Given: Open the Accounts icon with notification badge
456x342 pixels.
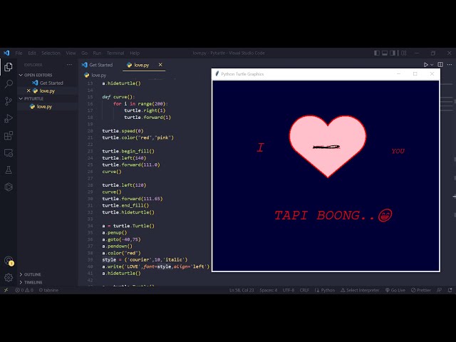Looking at the screenshot, I should click(x=9, y=261).
